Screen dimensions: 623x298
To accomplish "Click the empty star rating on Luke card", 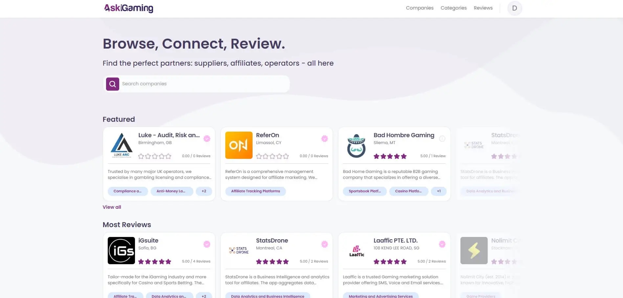I will (155, 156).
